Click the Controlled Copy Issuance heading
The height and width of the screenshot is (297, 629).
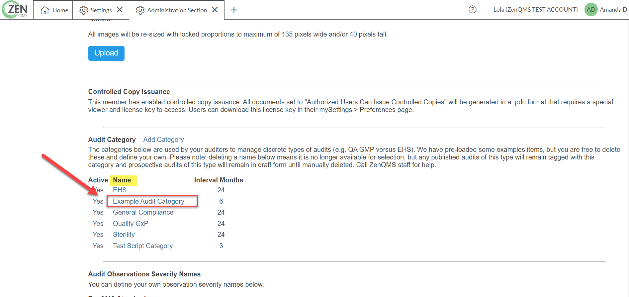pyautogui.click(x=129, y=92)
